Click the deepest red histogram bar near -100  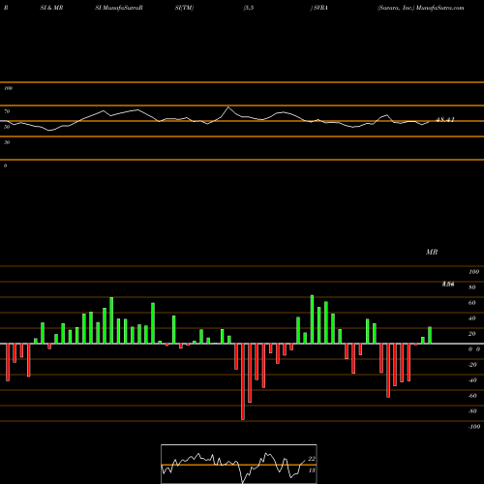243,381
